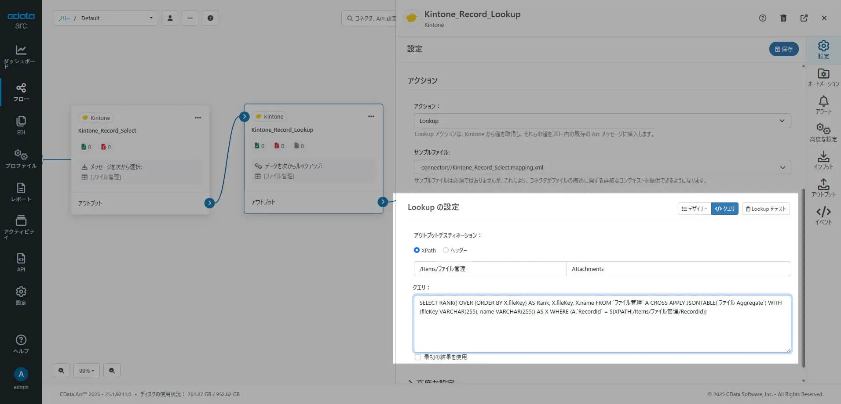Click the Attachments destination field
This screenshot has width=841, height=404.
point(678,269)
